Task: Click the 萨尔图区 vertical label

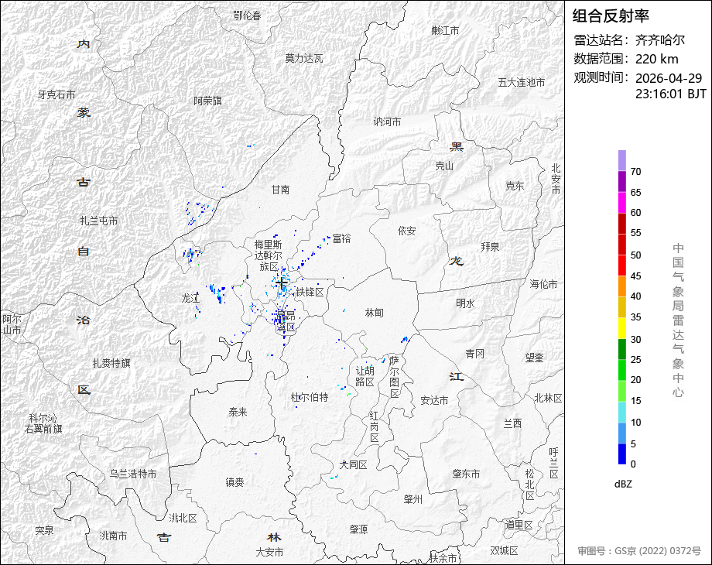Action: click(x=394, y=376)
